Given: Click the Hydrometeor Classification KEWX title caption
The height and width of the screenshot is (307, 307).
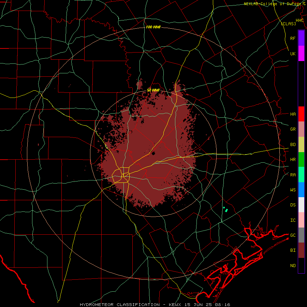Looking at the screenshot, I should pyautogui.click(x=155, y=305).
